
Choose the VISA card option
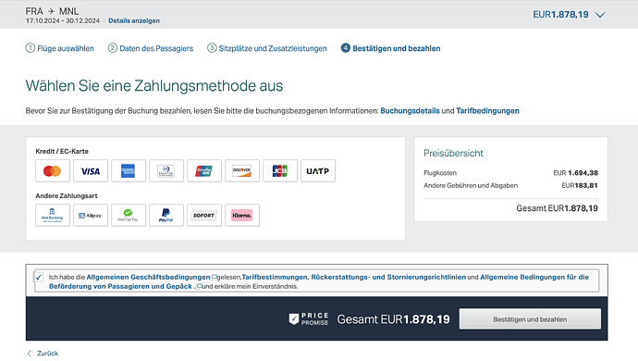click(x=91, y=170)
